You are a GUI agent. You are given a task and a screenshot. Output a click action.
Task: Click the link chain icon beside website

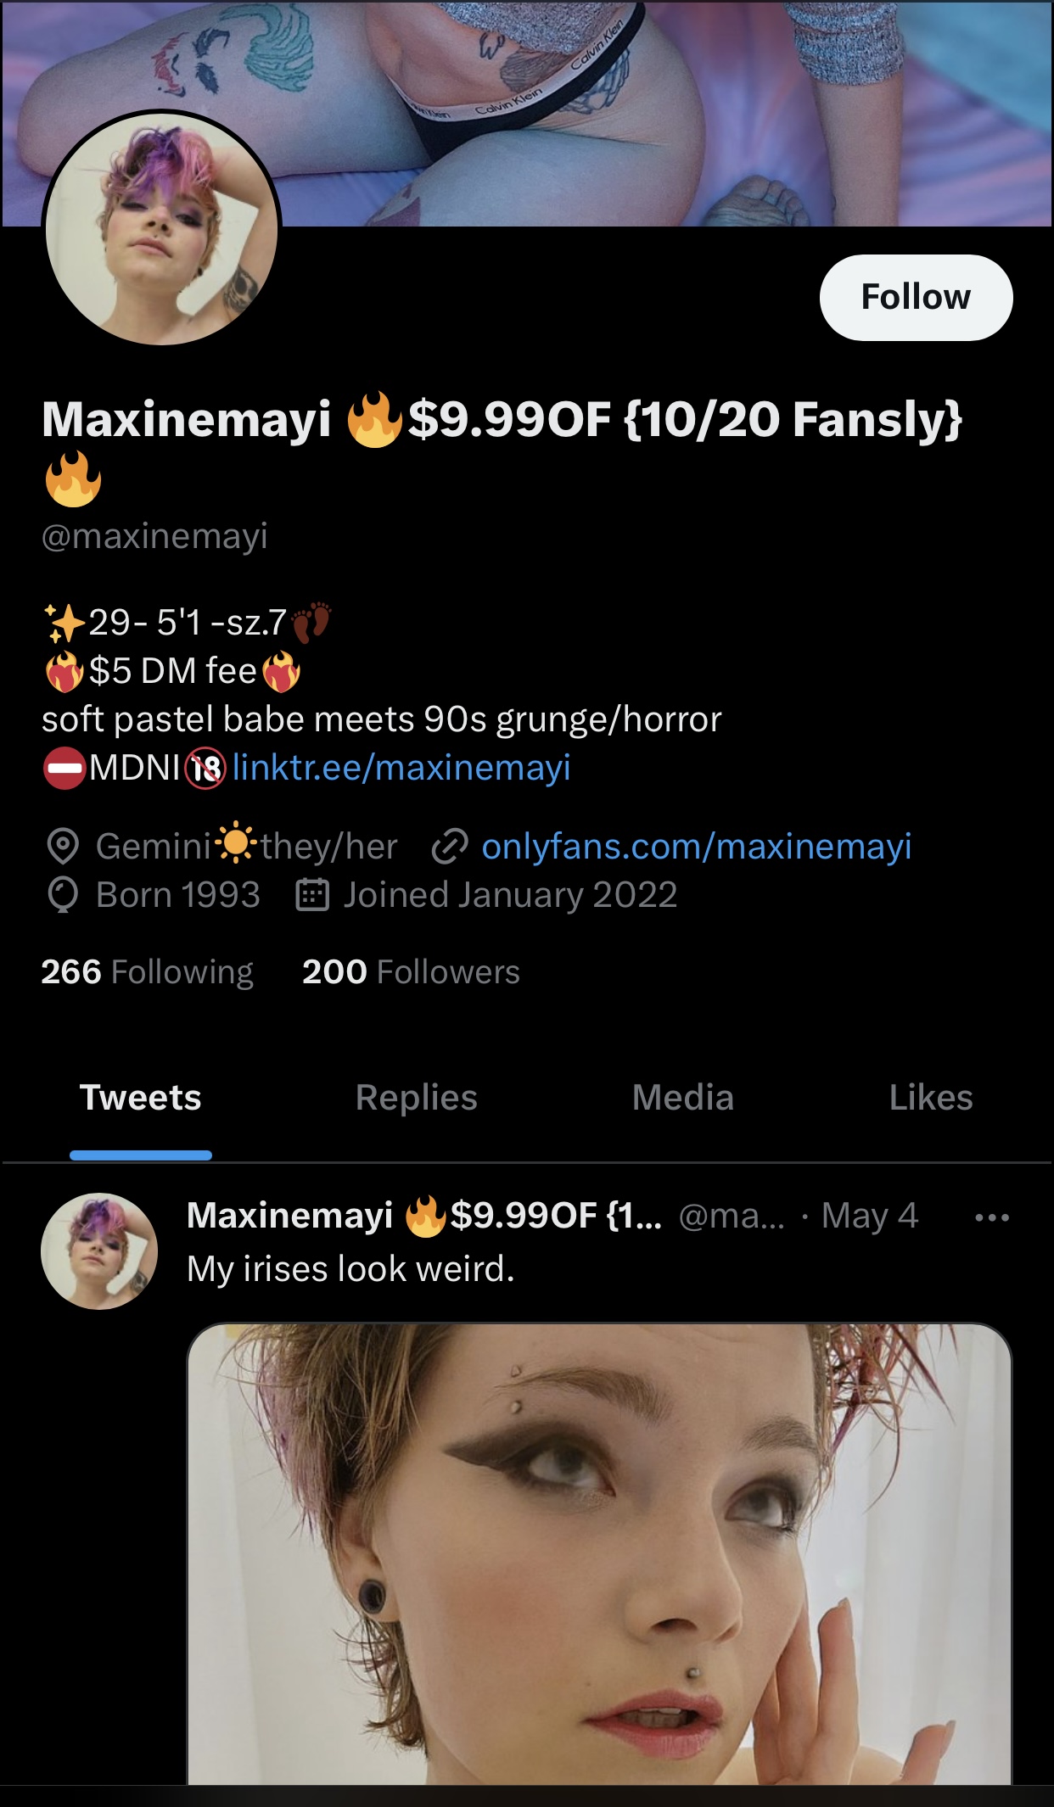click(450, 847)
